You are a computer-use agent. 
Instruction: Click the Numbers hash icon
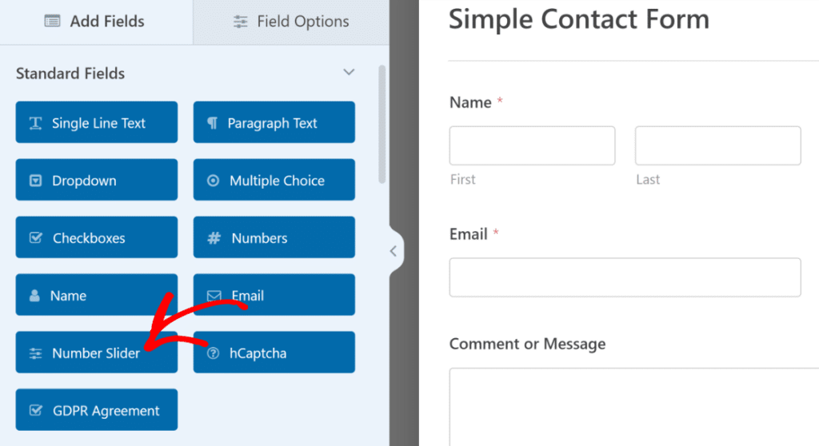[x=214, y=238]
